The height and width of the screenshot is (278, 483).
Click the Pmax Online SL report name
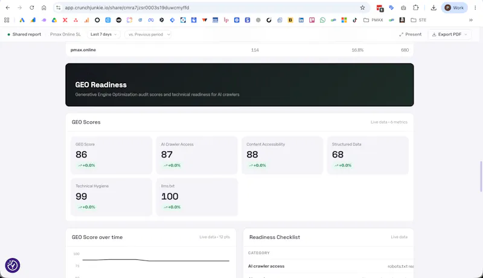(65, 34)
